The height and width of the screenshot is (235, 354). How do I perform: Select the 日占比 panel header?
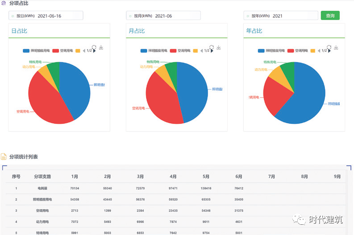point(19,31)
